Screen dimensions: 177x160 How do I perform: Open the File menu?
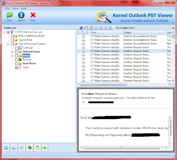point(7,8)
